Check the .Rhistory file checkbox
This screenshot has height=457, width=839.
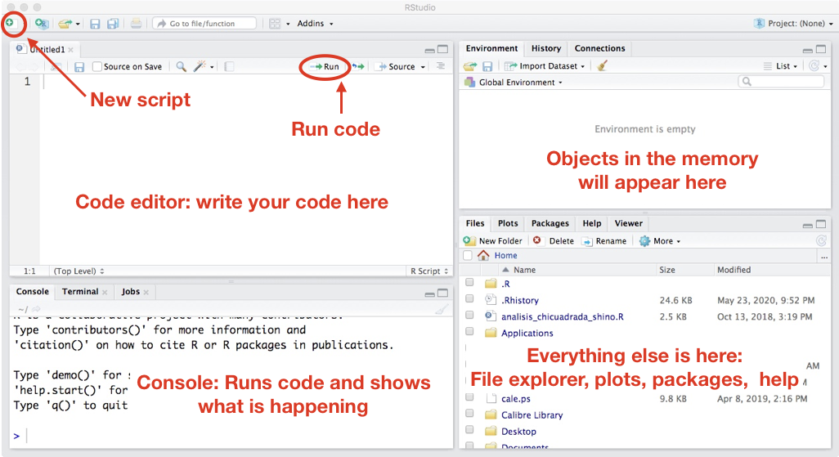point(469,298)
